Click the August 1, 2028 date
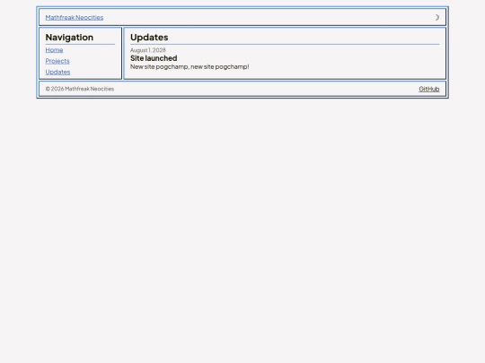This screenshot has width=485, height=363. click(148, 50)
